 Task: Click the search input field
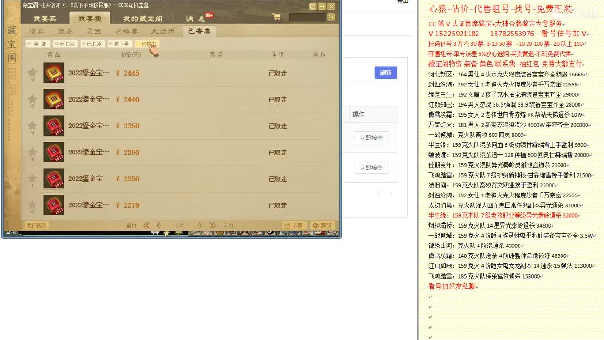(x=308, y=17)
